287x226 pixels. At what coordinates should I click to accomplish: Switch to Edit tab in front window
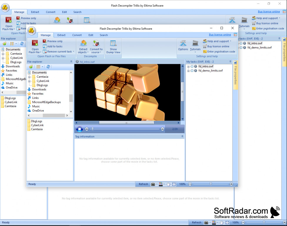point(91,35)
